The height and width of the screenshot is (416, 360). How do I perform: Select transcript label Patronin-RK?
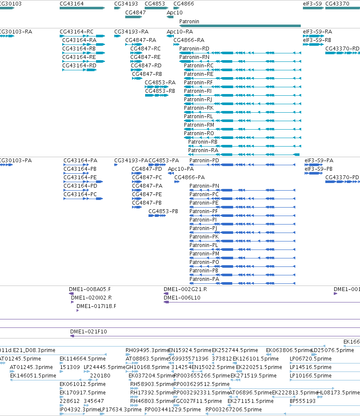199,108
